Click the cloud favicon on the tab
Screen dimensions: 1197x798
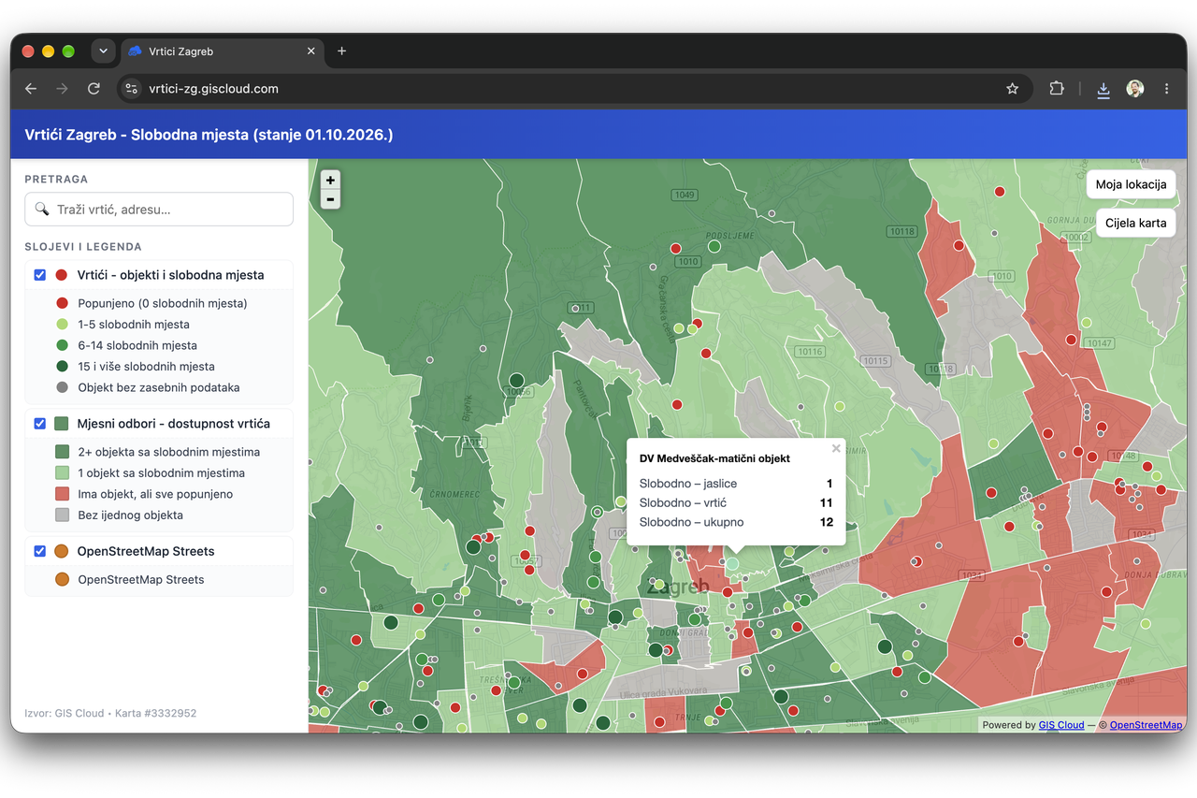point(135,51)
